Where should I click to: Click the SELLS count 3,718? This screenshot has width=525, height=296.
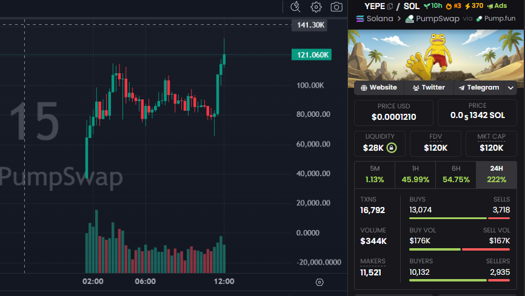[501, 210]
